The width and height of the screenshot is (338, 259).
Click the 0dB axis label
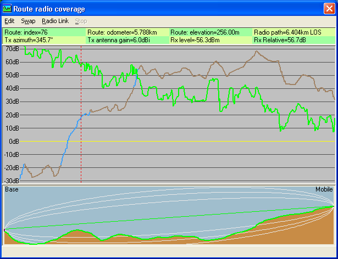point(14,142)
